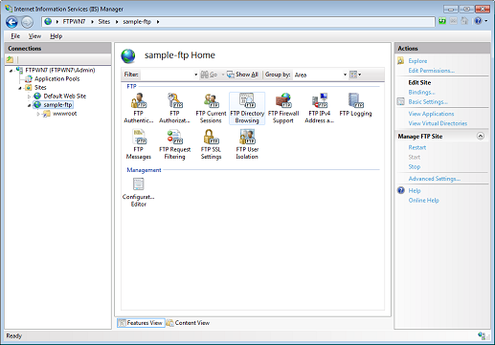Open the Help menu
495x345 pixels.
click(56, 36)
